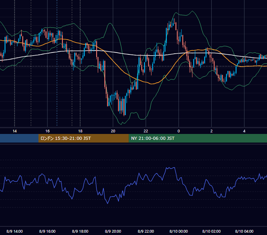Click the 8/9 14:00 date label
The image size is (267, 235).
tap(15, 231)
